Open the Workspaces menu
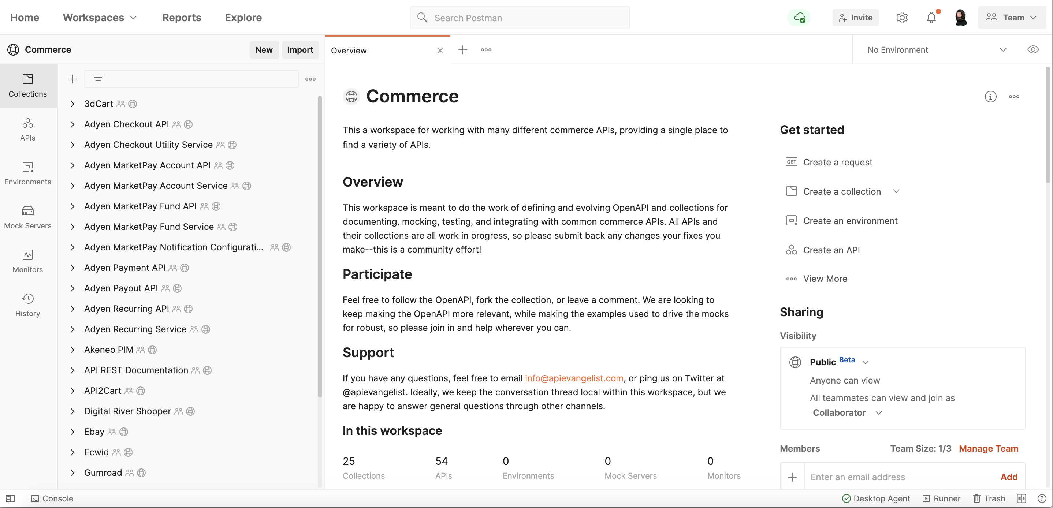Viewport: 1053px width, 508px height. tap(100, 18)
